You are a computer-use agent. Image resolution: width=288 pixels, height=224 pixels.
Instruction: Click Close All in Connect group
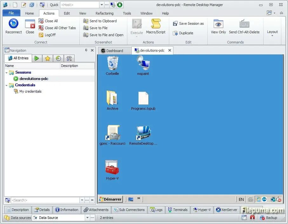click(48, 21)
